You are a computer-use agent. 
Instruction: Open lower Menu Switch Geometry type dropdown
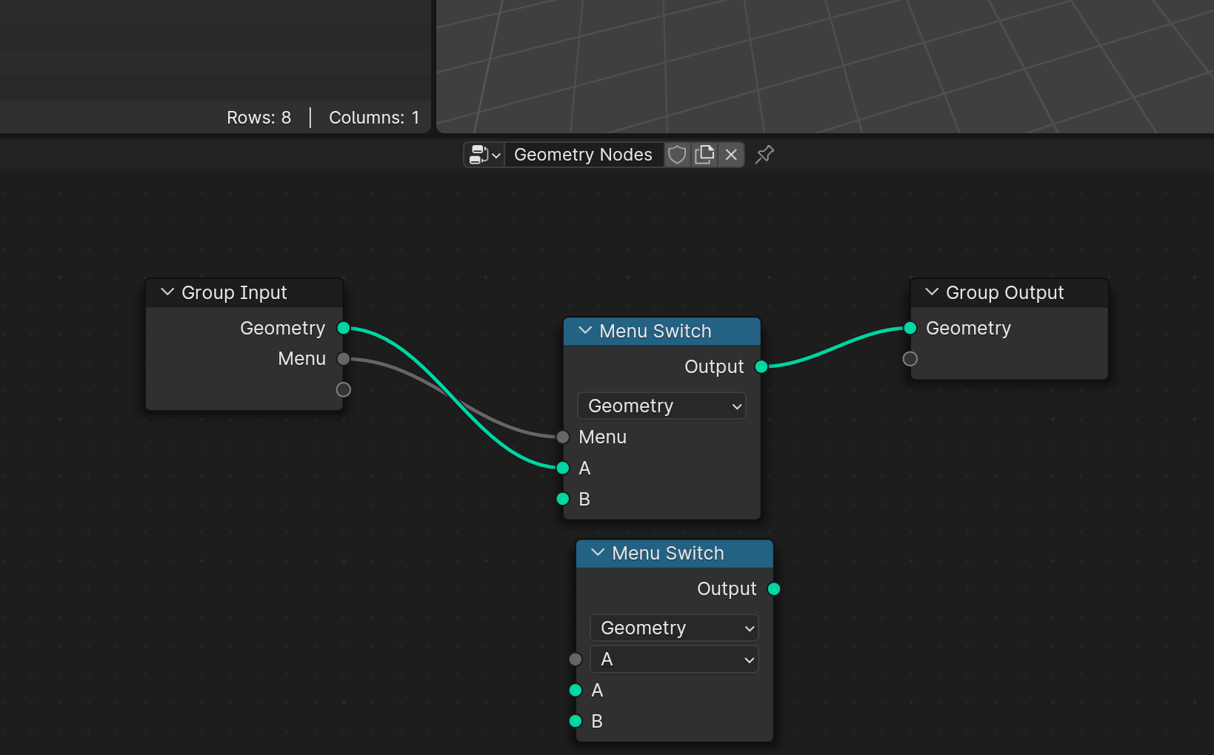point(674,628)
